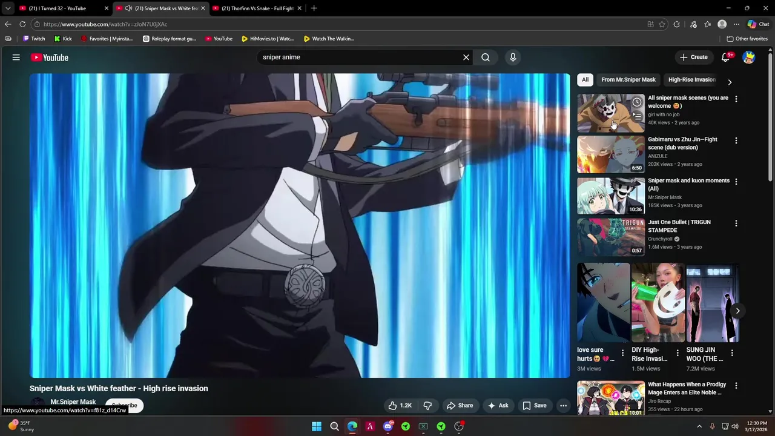775x436 pixels.
Task: Open the favorites list icon
Action: [708, 24]
